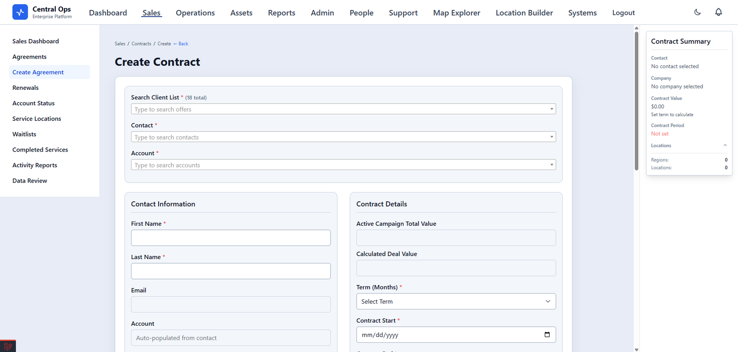Screen dimensions: 738x352
Task: Open the calendar picker in Contract Start
Action: coord(547,334)
